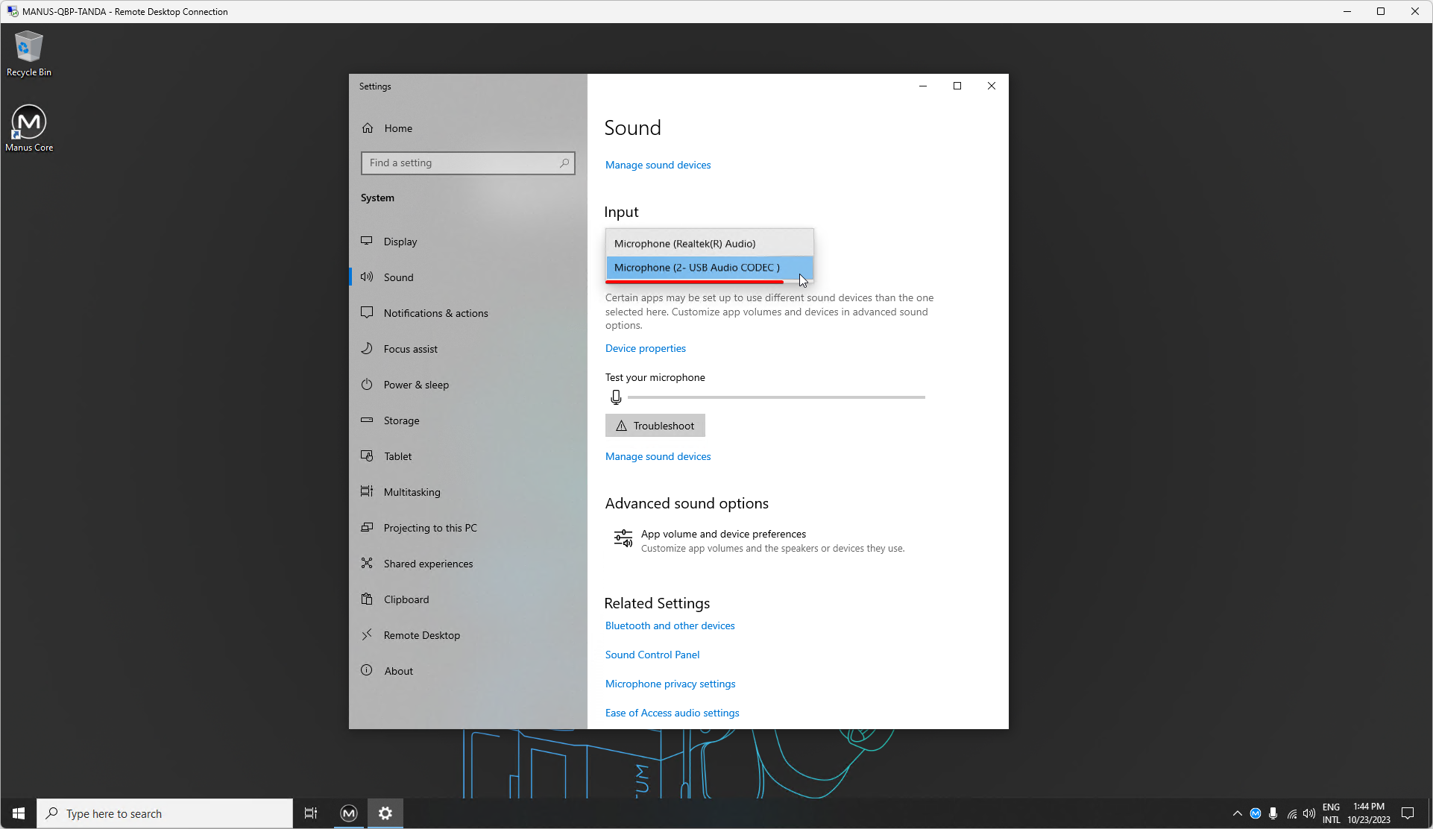Click the Recycle Bin desktop icon
1433x829 pixels.
click(x=29, y=48)
